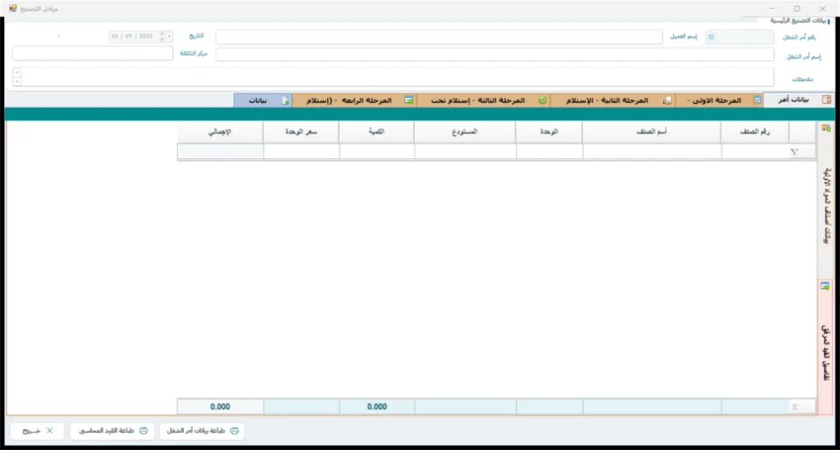Image resolution: width=840 pixels, height=450 pixels.
Task: Click the الإجمالي column header
Action: pos(220,132)
